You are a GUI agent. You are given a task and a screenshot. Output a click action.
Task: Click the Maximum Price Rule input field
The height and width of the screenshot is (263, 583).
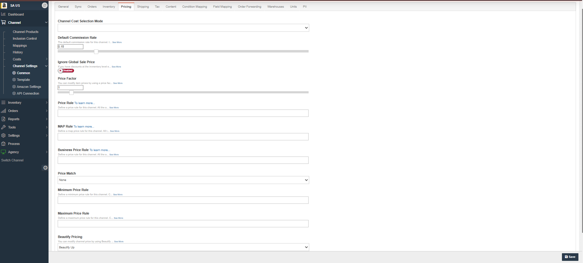(x=183, y=224)
